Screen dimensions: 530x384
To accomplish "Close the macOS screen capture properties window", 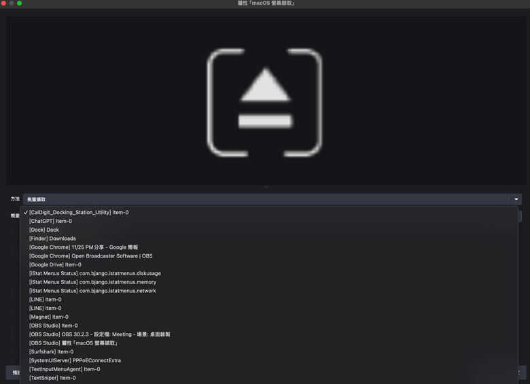I will [x=3, y=3].
